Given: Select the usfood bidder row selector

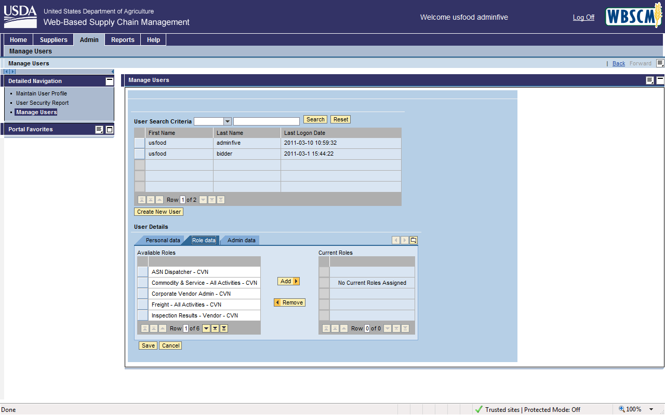Looking at the screenshot, I should click(140, 154).
